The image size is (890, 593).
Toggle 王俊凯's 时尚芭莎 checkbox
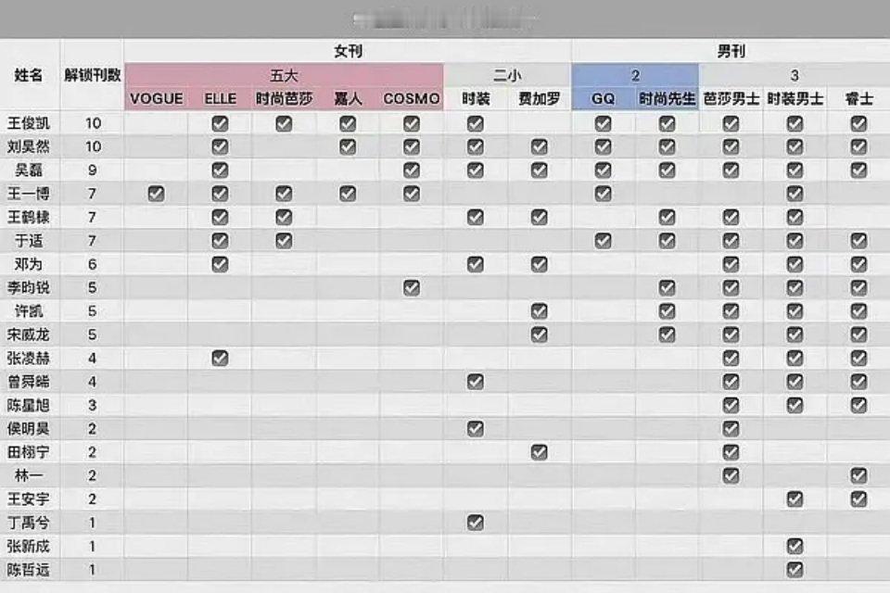[x=284, y=123]
